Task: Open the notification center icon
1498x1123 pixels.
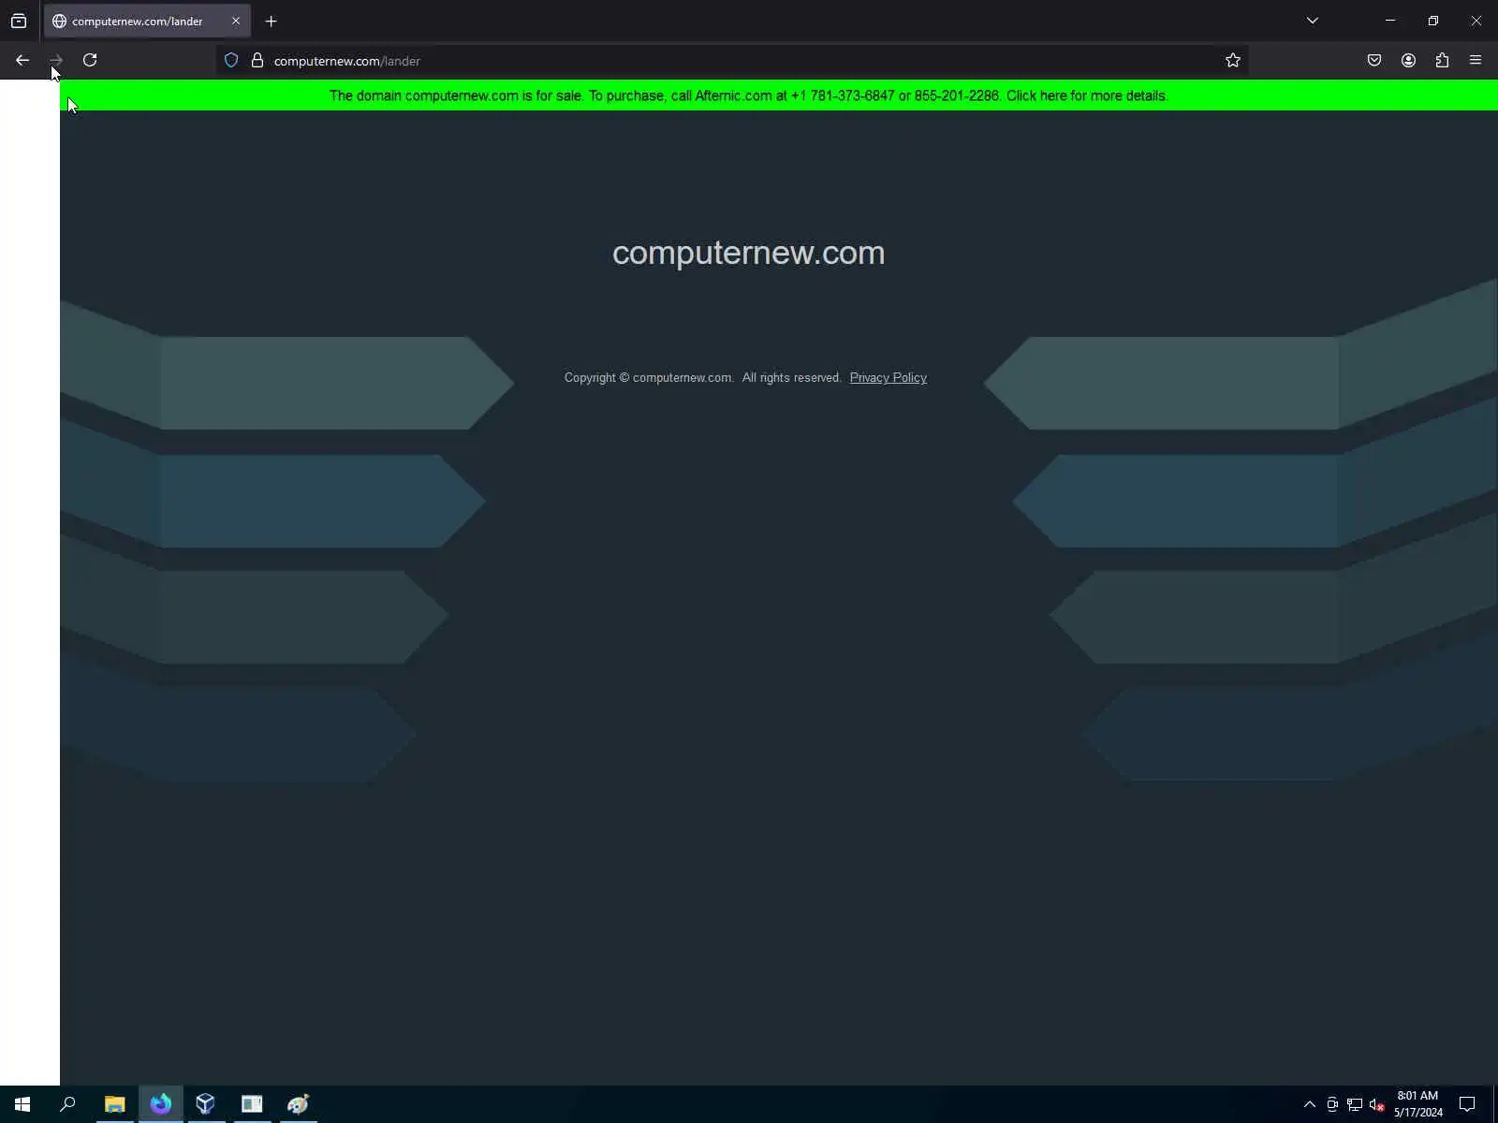Action: click(x=1467, y=1104)
